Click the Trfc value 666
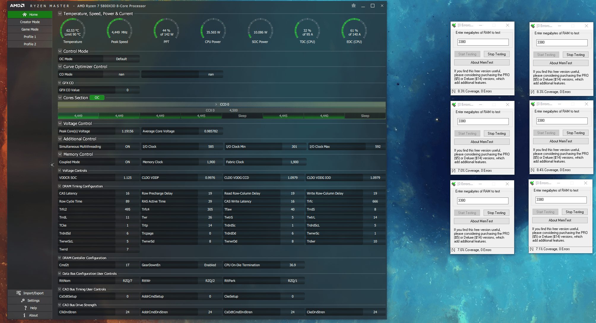The height and width of the screenshot is (323, 596). pyautogui.click(x=375, y=201)
